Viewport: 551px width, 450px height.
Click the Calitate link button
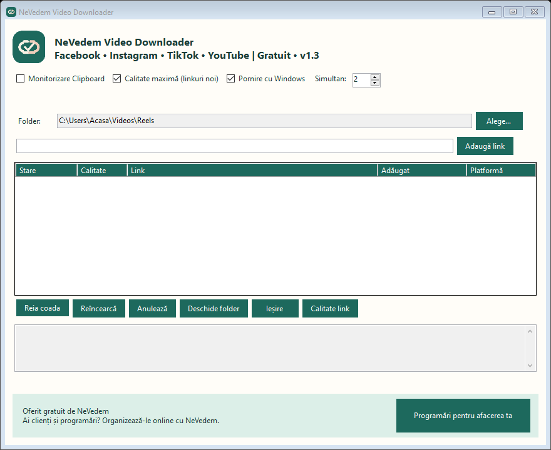330,308
